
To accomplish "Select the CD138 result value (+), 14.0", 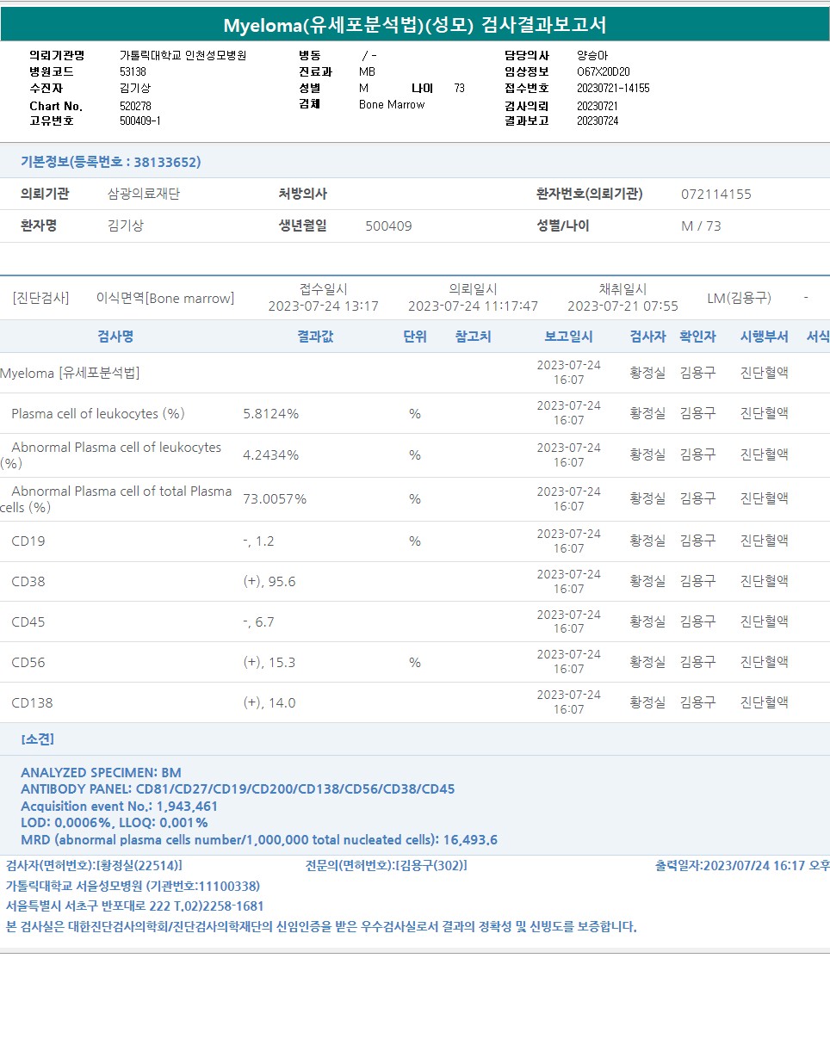I will pos(269,703).
